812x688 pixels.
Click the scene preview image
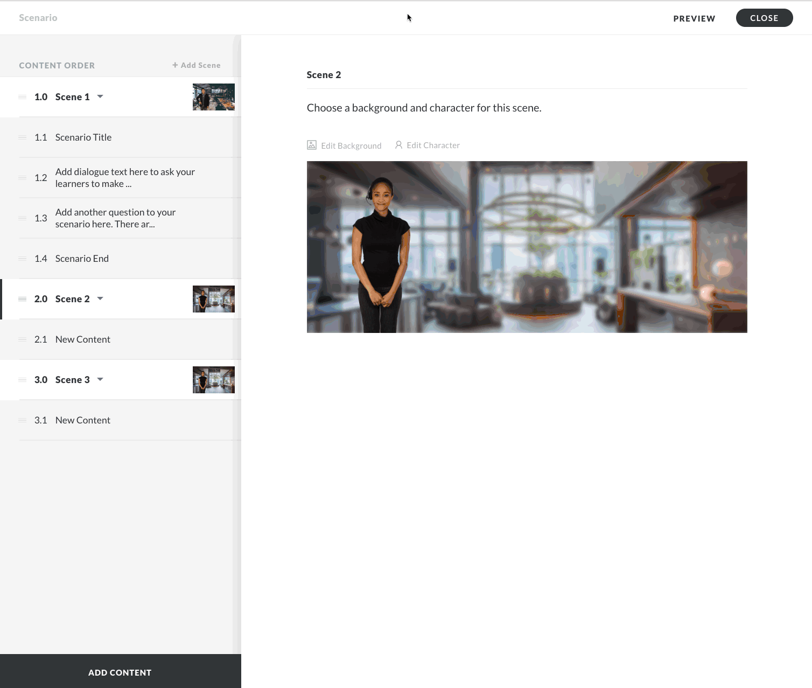pos(527,247)
